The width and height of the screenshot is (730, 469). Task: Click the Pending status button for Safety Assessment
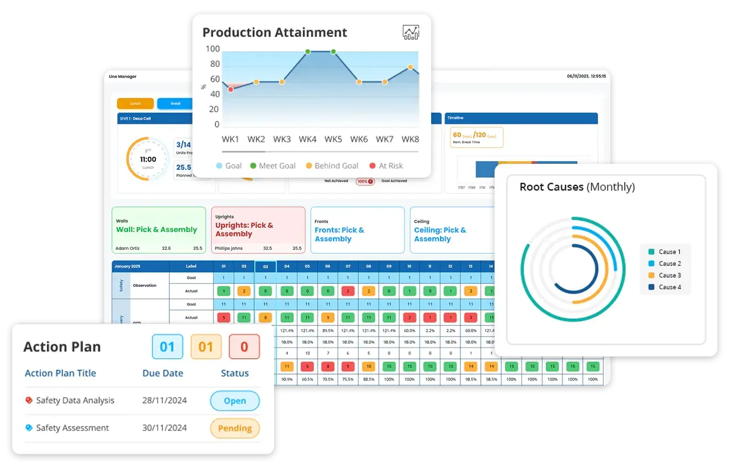[x=235, y=428]
